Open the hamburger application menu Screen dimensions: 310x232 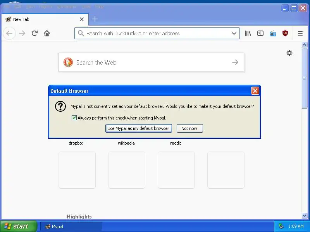pos(300,33)
